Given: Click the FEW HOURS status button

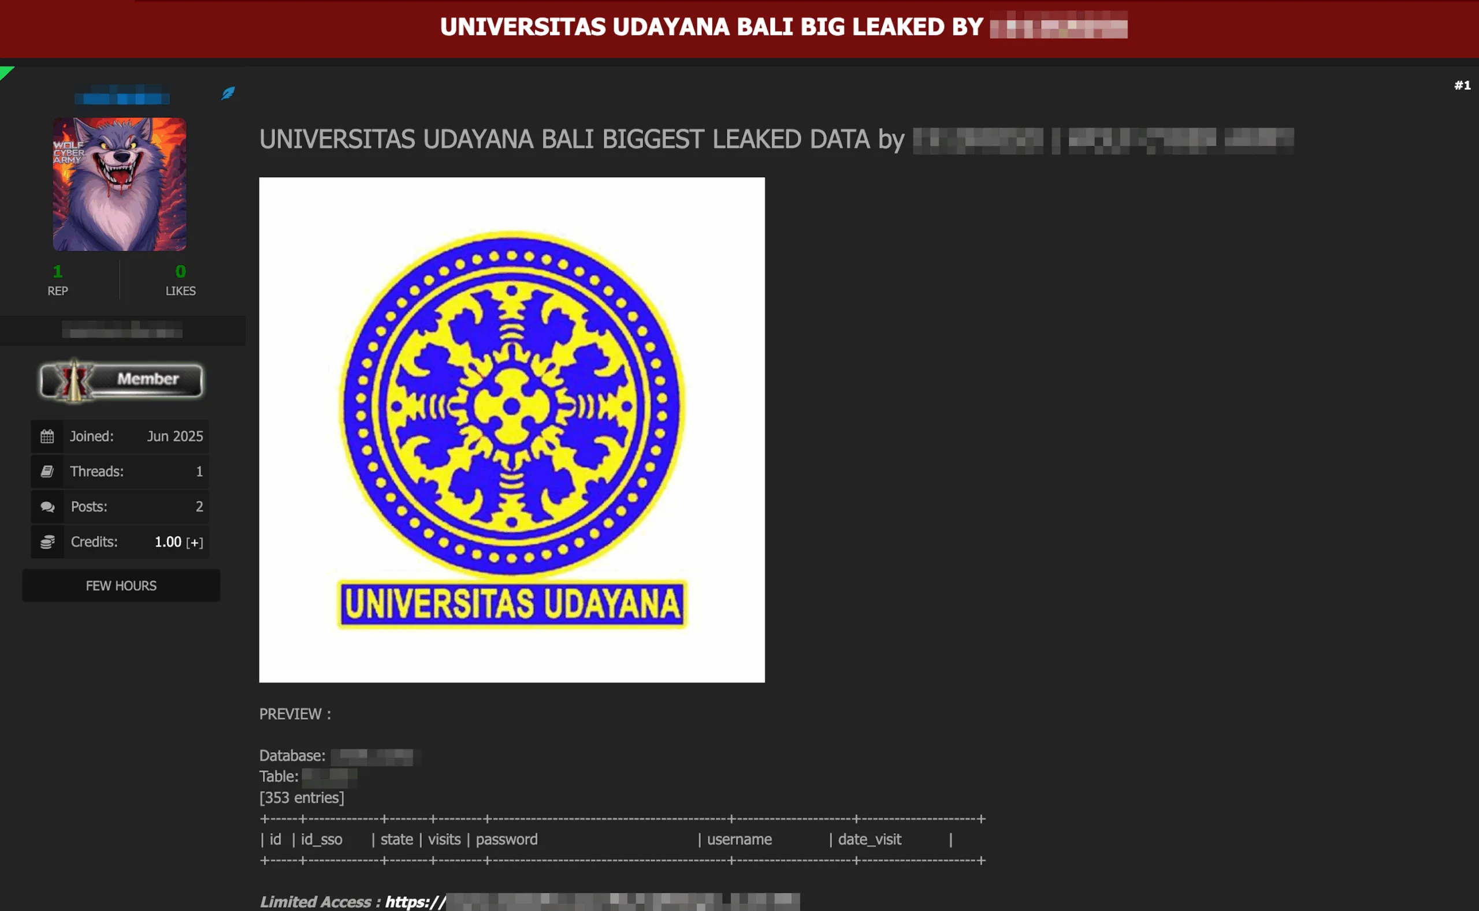Looking at the screenshot, I should point(121,585).
